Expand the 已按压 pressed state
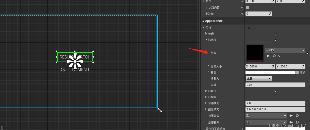Image resolution: width=310 pixels, height=130 pixels. click(206, 91)
